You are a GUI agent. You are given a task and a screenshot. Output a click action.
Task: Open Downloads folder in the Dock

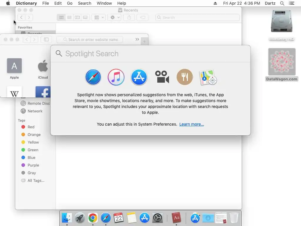click(x=208, y=218)
